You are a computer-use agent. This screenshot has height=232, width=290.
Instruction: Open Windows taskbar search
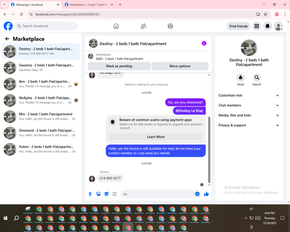[16, 218]
